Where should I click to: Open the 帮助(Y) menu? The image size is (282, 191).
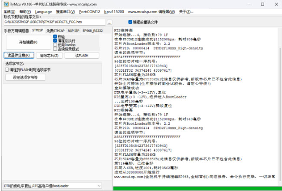point(25,12)
